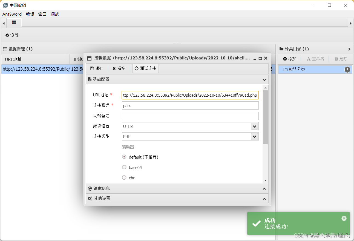Open the 编辑 menu
This screenshot has width=354, height=241.
[x=30, y=14]
